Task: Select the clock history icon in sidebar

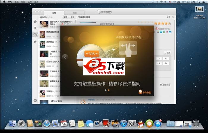Action: point(35,35)
